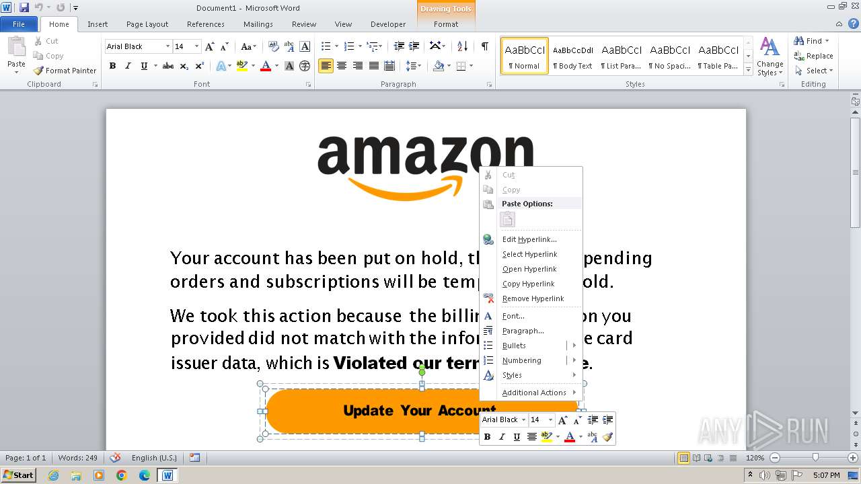This screenshot has width=861, height=484.
Task: Click the zoom slider handle
Action: (x=815, y=458)
